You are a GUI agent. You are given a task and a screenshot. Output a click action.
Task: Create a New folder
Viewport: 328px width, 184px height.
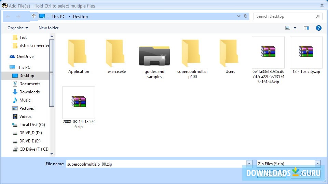[x=49, y=28]
